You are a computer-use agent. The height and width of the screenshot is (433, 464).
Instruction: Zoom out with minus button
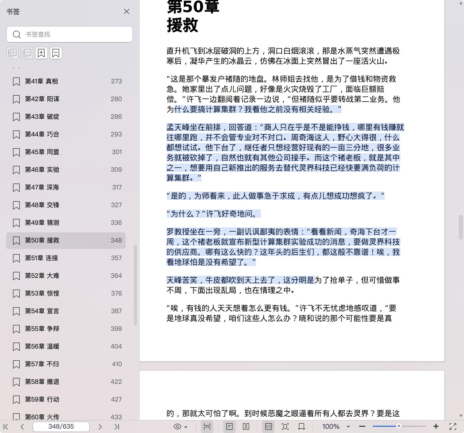point(362,427)
